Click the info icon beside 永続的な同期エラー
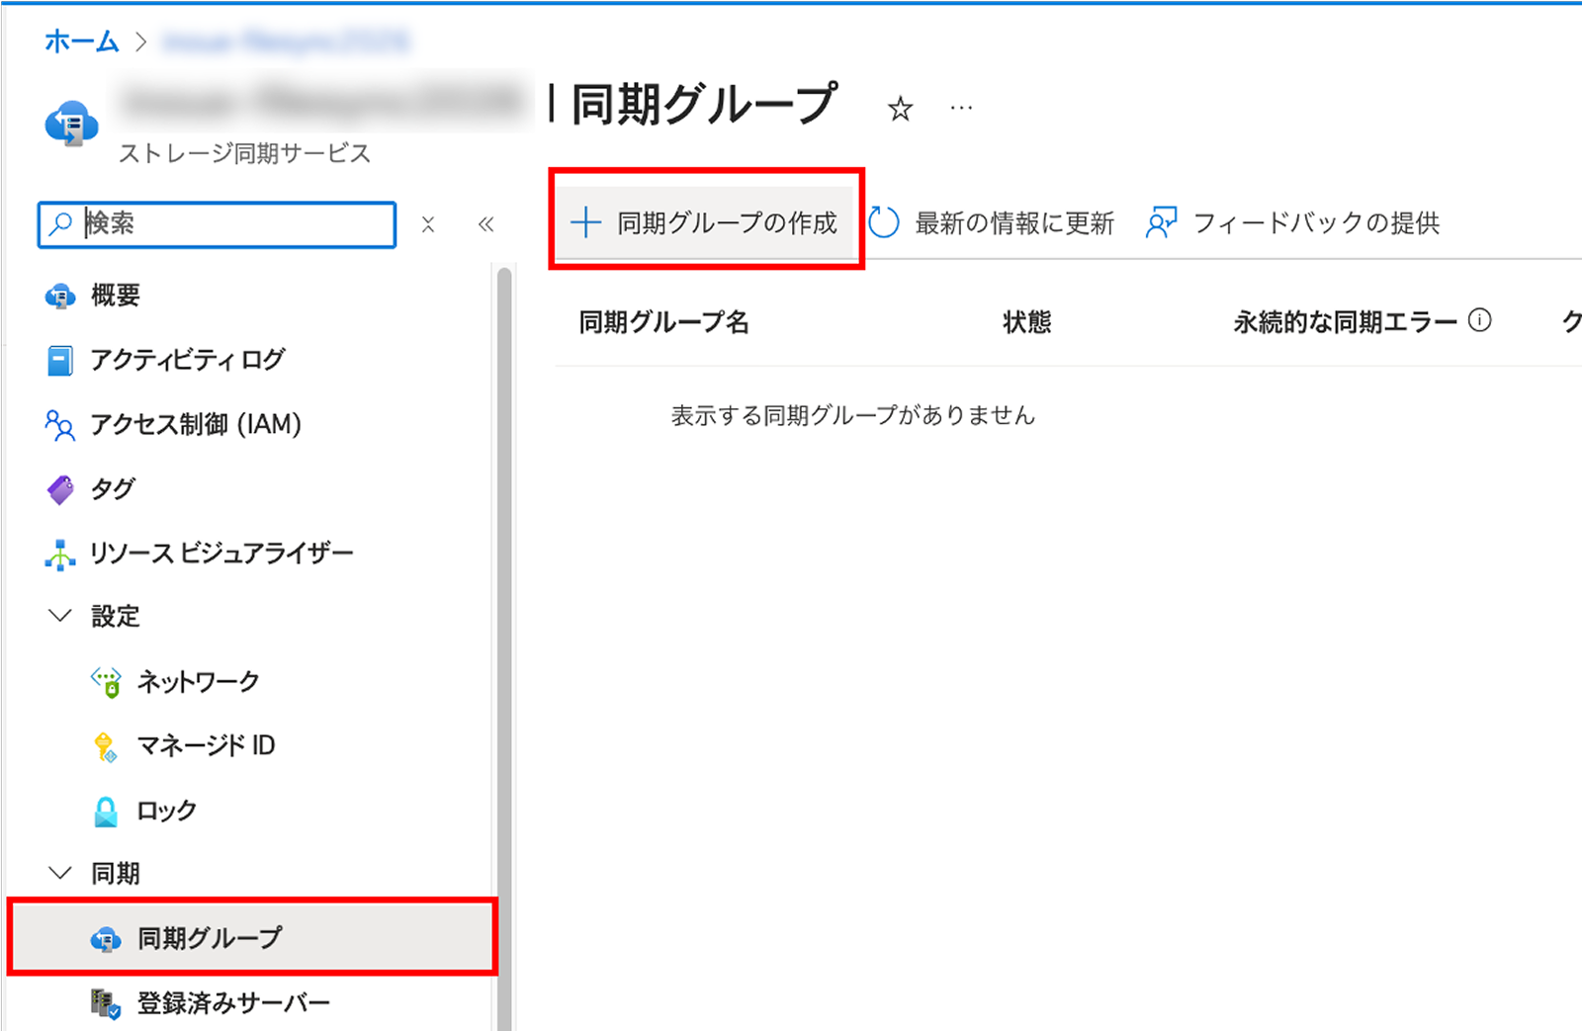This screenshot has width=1582, height=1031. [1480, 320]
